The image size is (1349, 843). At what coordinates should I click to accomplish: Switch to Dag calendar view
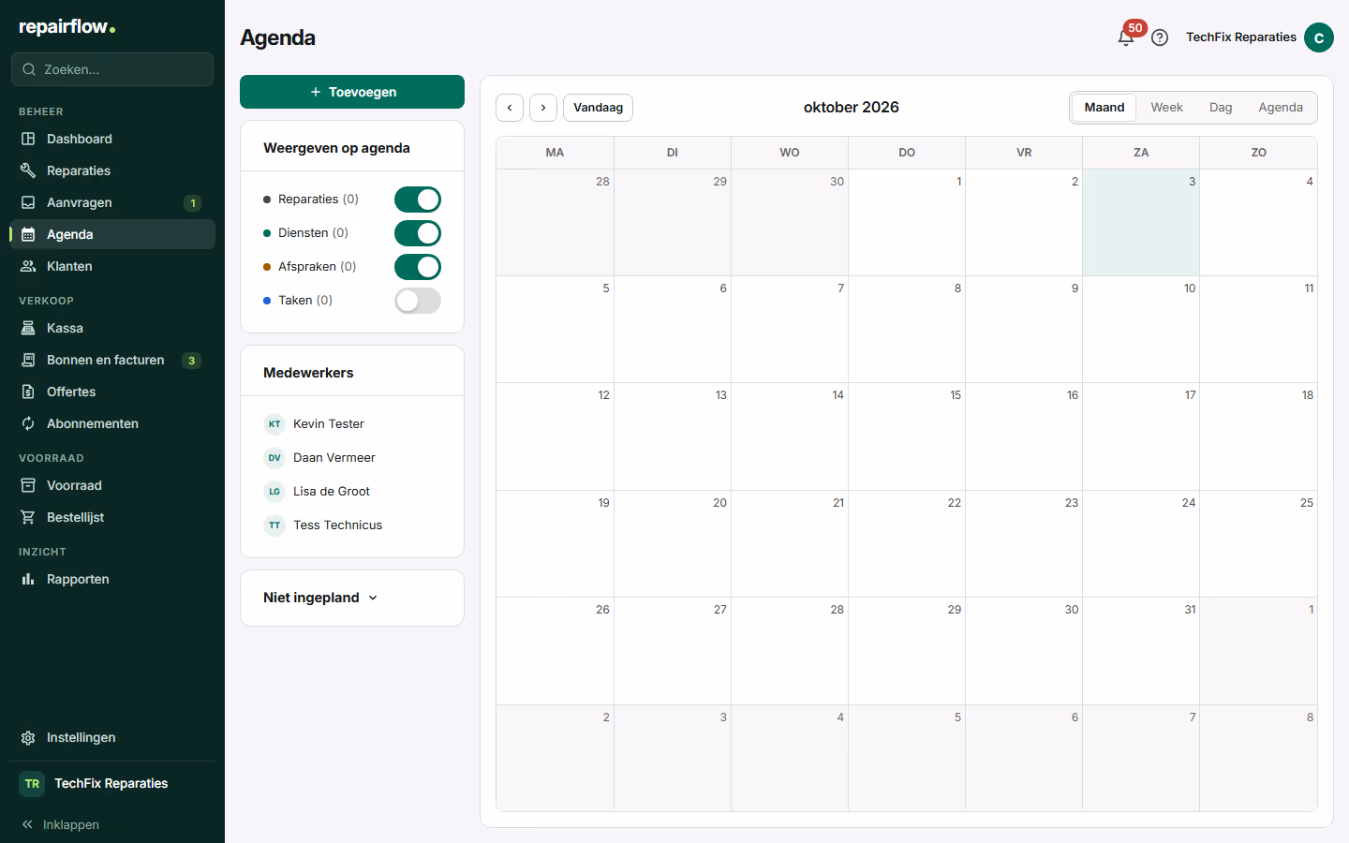1221,108
